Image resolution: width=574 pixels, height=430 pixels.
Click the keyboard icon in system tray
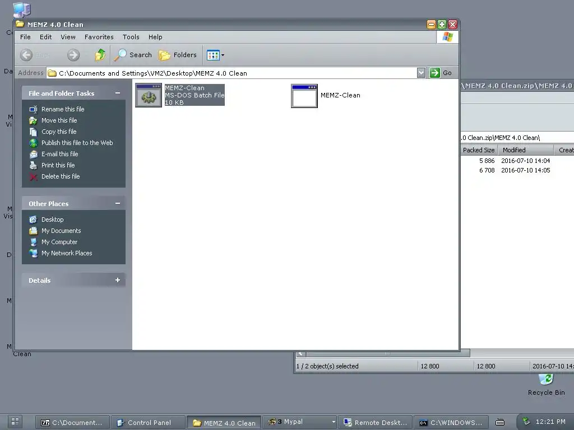point(499,422)
